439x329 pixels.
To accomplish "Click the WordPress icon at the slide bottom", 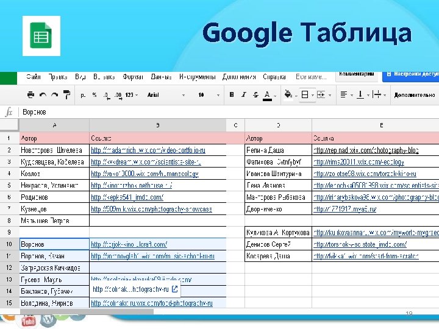I will (x=48, y=320).
